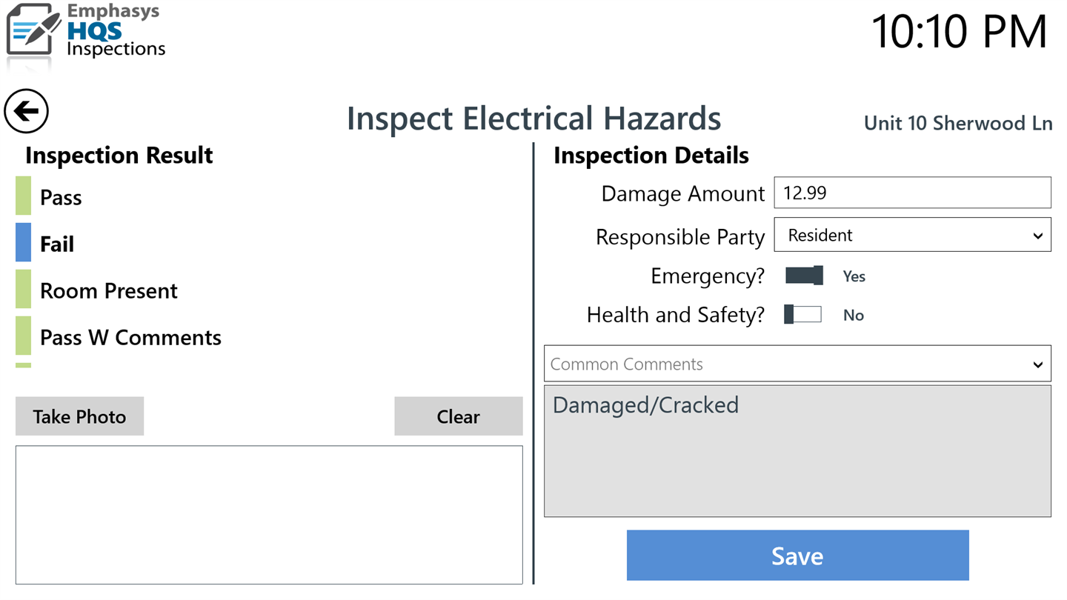Toggle the Emergency switch

(804, 276)
